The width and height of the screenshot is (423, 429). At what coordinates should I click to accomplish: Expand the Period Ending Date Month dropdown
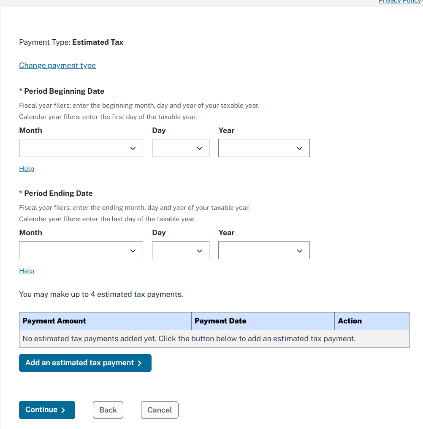coord(81,250)
